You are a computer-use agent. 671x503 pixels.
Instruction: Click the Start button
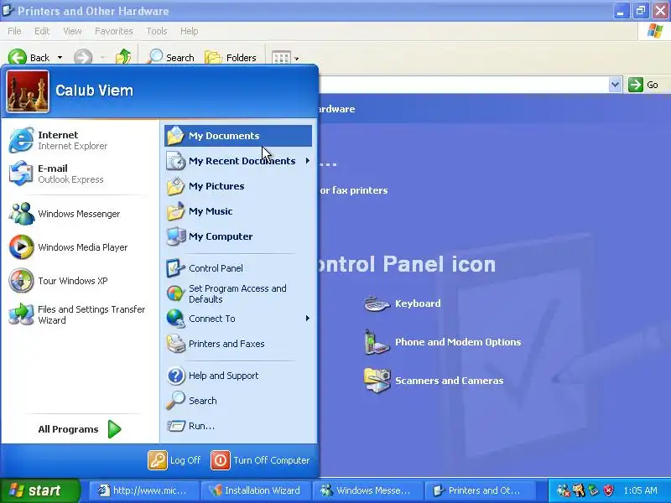pos(39,490)
